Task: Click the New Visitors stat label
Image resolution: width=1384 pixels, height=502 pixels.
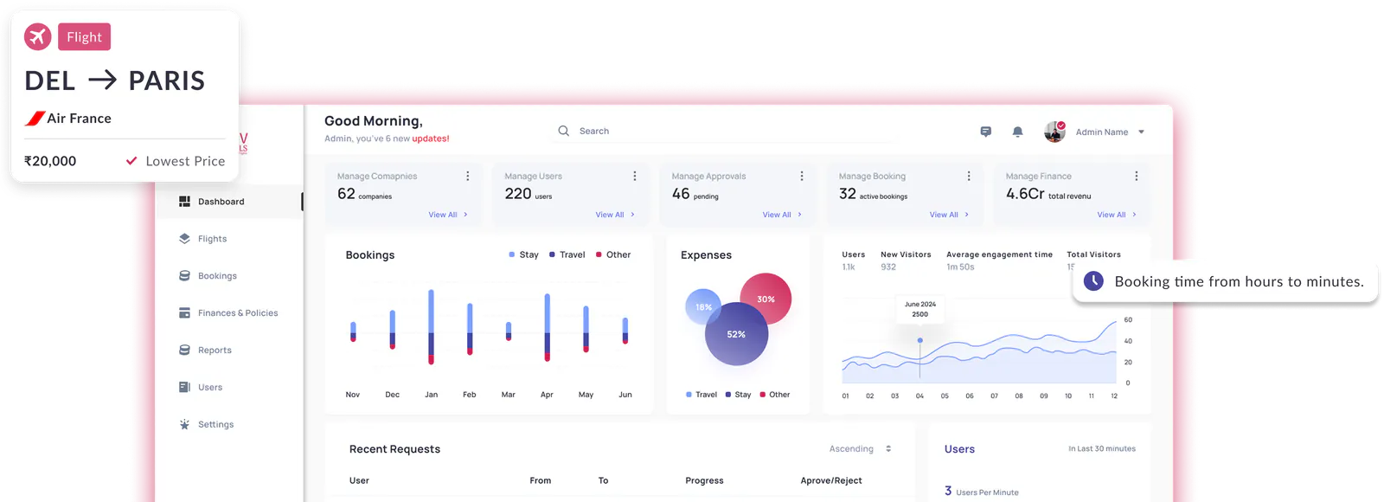Action: tap(906, 254)
